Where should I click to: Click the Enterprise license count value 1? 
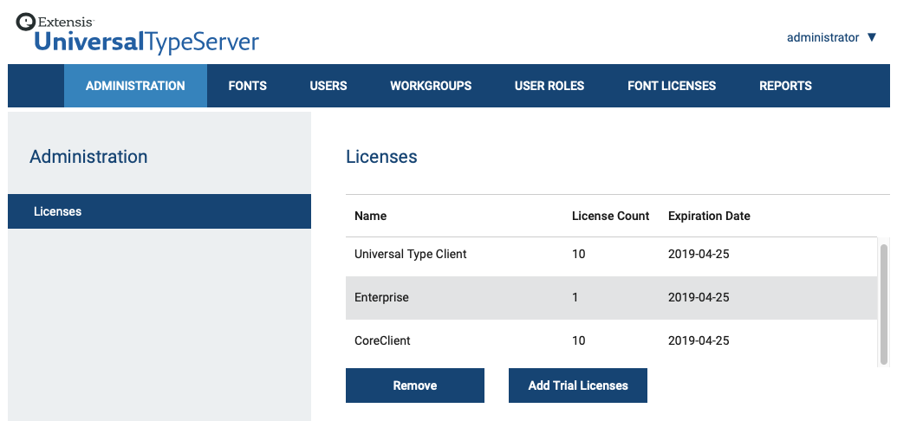575,297
